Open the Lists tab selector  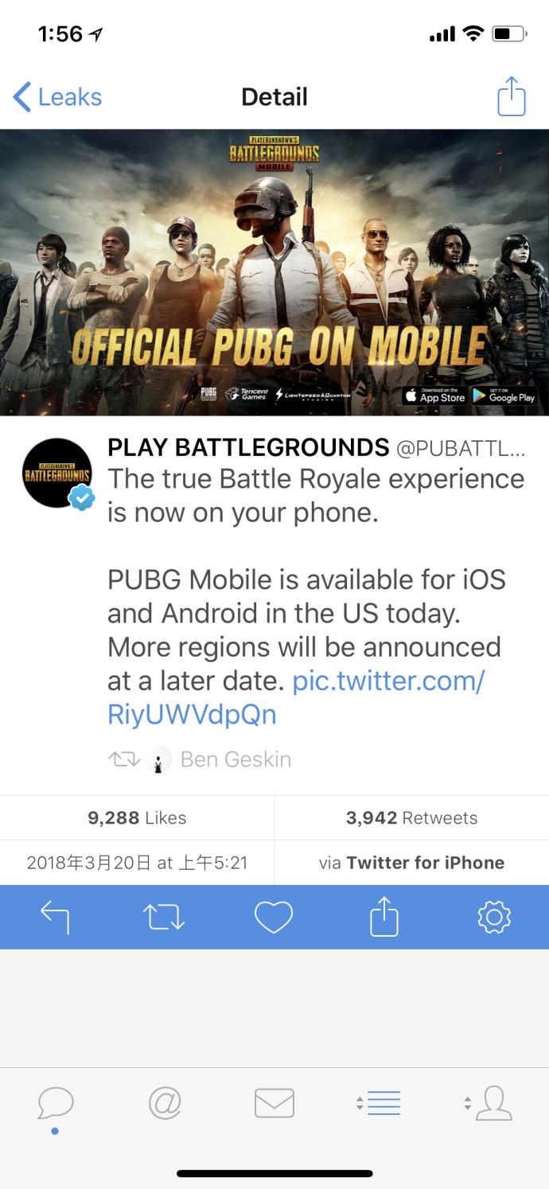point(379,1103)
